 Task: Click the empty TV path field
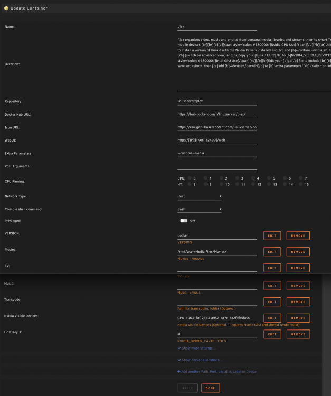pyautogui.click(x=217, y=268)
